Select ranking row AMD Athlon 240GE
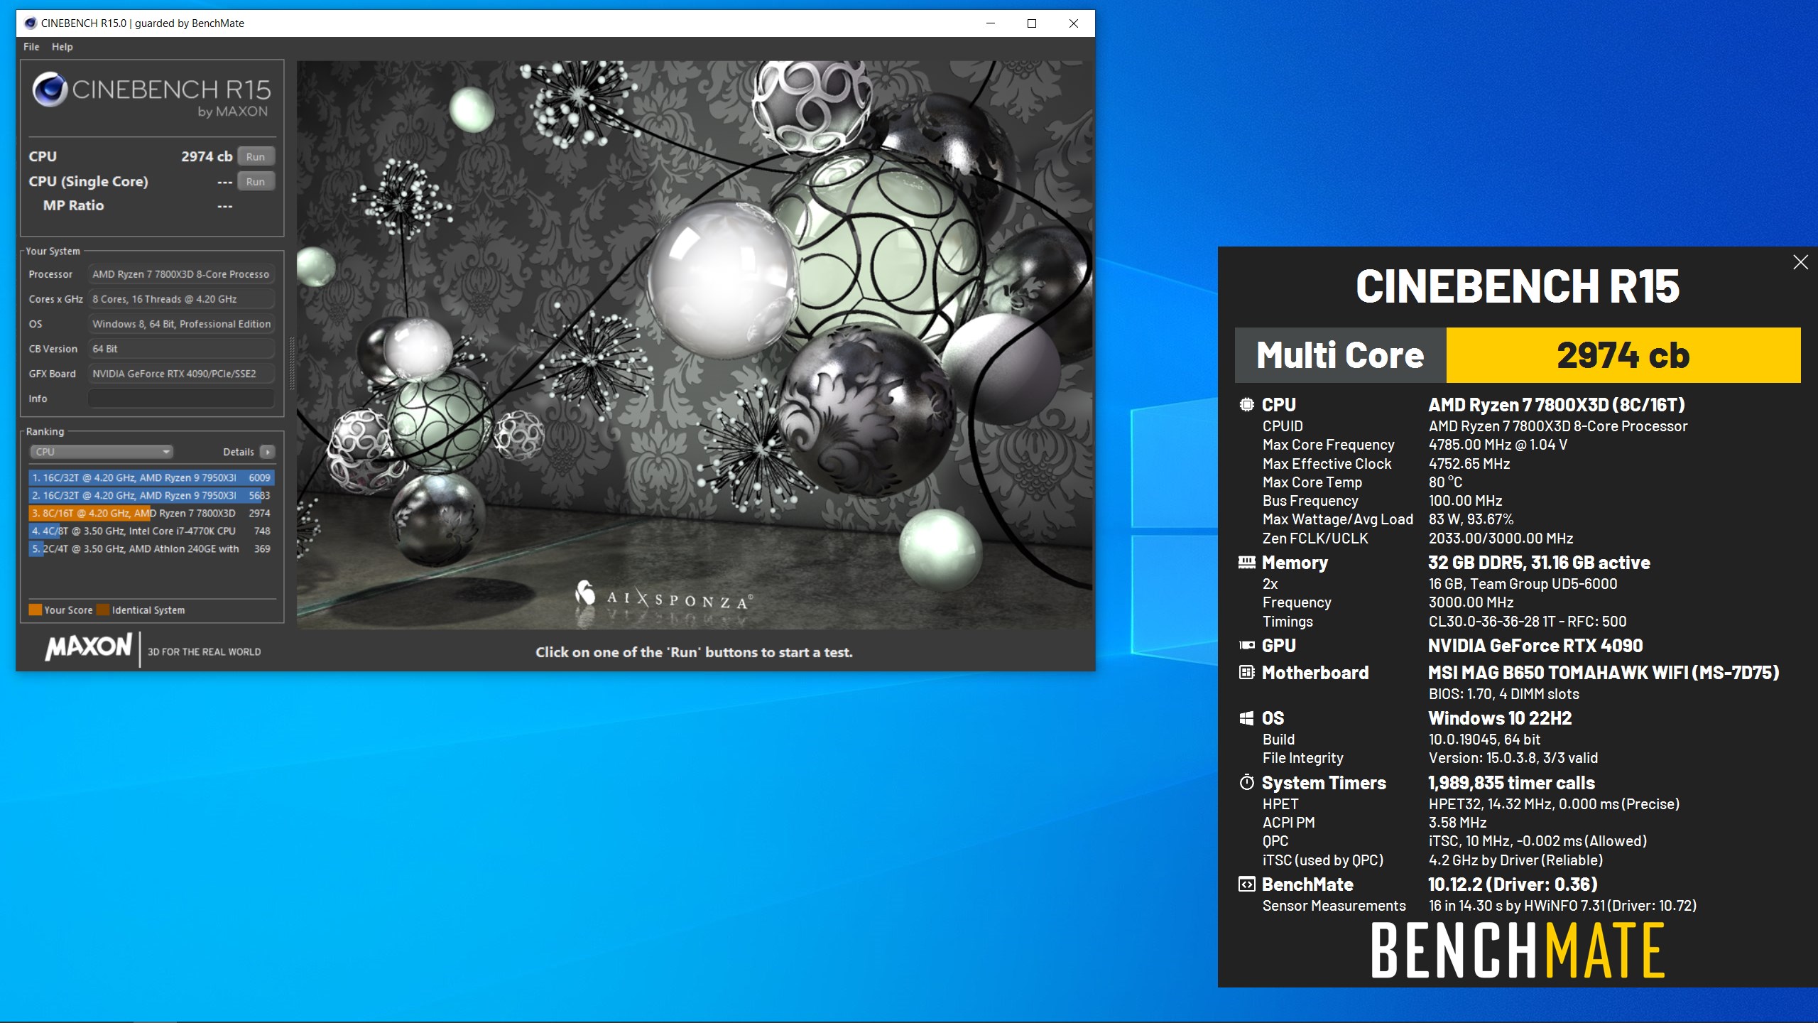The height and width of the screenshot is (1023, 1818). tap(151, 548)
